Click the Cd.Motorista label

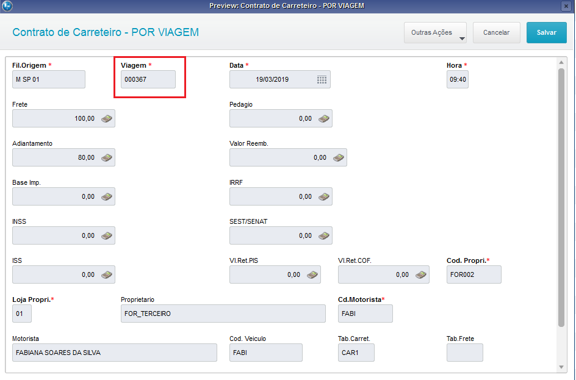(359, 299)
